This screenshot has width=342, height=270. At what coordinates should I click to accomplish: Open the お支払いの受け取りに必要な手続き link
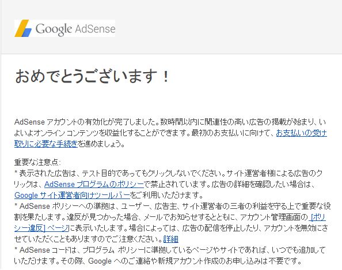(x=301, y=133)
